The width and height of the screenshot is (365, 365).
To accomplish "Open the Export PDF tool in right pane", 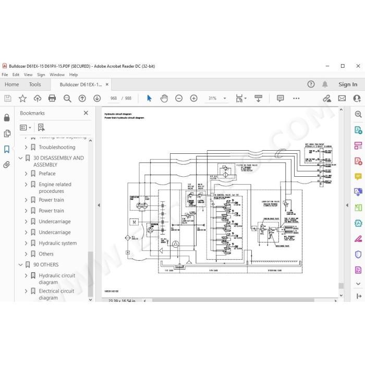I will coord(358,130).
